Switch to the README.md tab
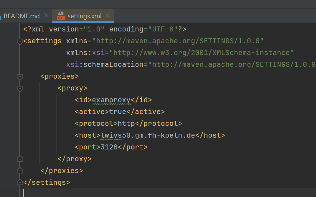 [22, 16]
